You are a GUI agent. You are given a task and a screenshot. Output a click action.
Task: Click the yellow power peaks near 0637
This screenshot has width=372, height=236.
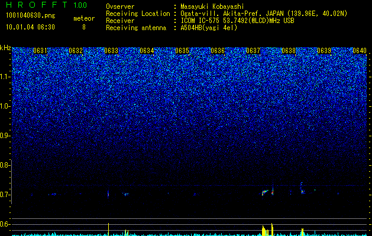point(267,230)
